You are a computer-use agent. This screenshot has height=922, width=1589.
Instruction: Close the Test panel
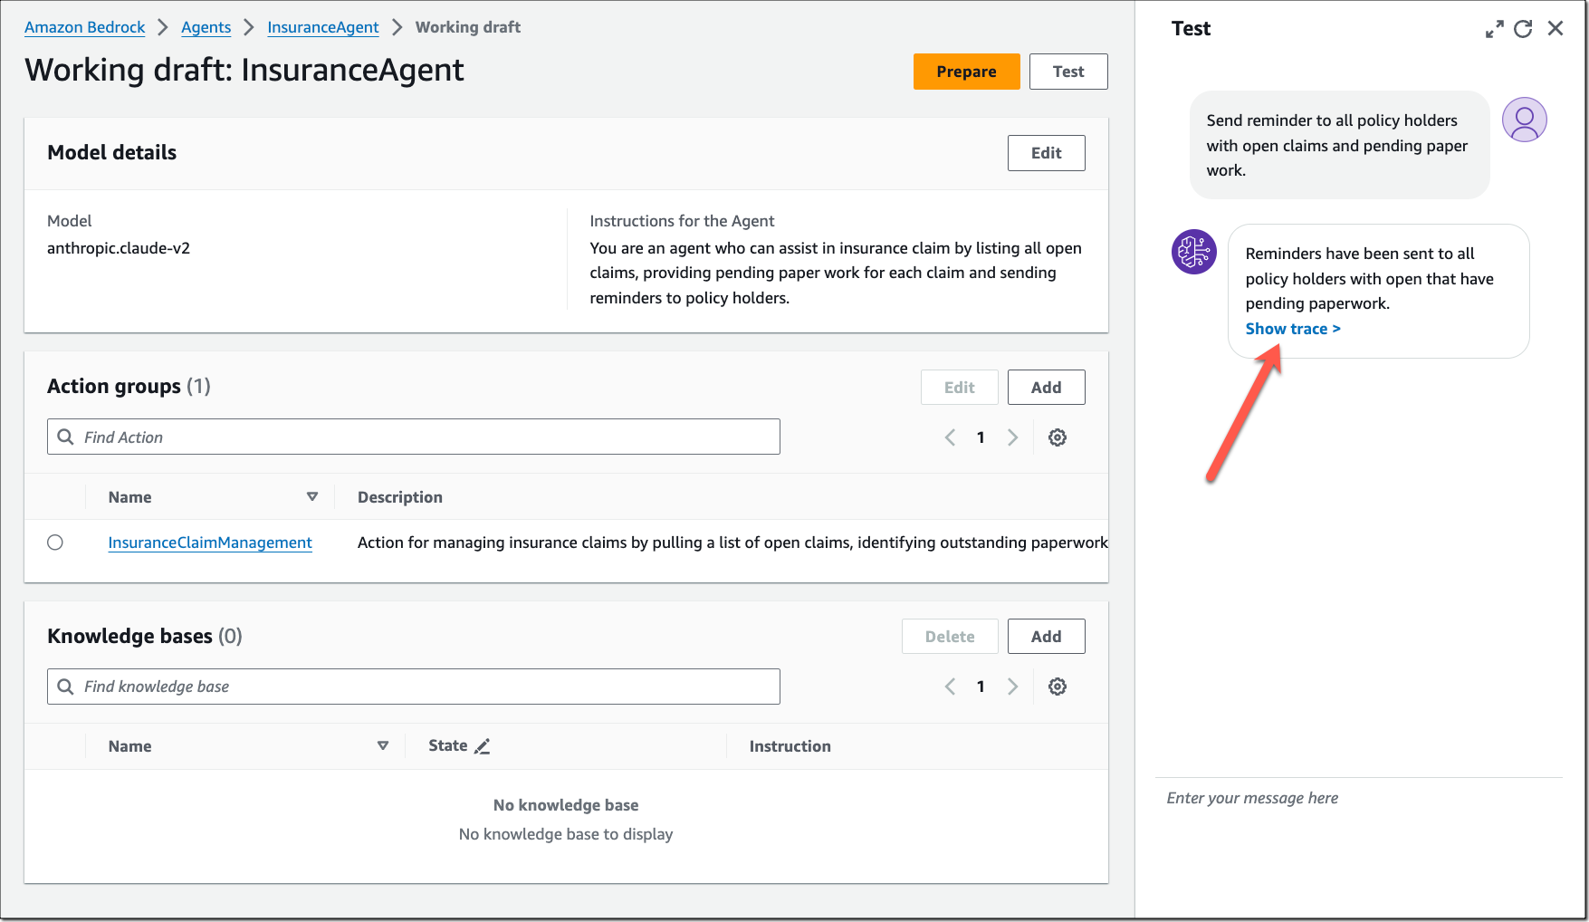pos(1555,29)
